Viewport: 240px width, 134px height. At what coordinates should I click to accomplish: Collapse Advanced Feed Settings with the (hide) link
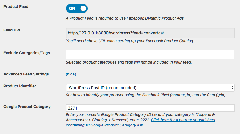(x=71, y=74)
